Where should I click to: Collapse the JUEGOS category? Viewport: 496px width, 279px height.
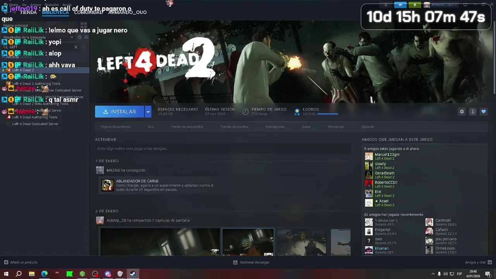[3, 57]
